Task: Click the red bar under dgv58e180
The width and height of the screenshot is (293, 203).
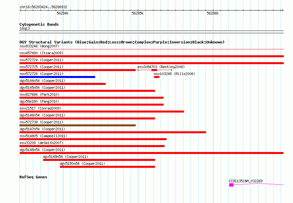Action: (92, 105)
